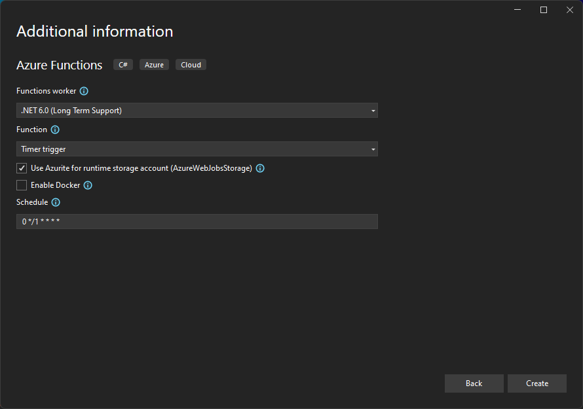Click the Enable Docker info icon

click(88, 185)
